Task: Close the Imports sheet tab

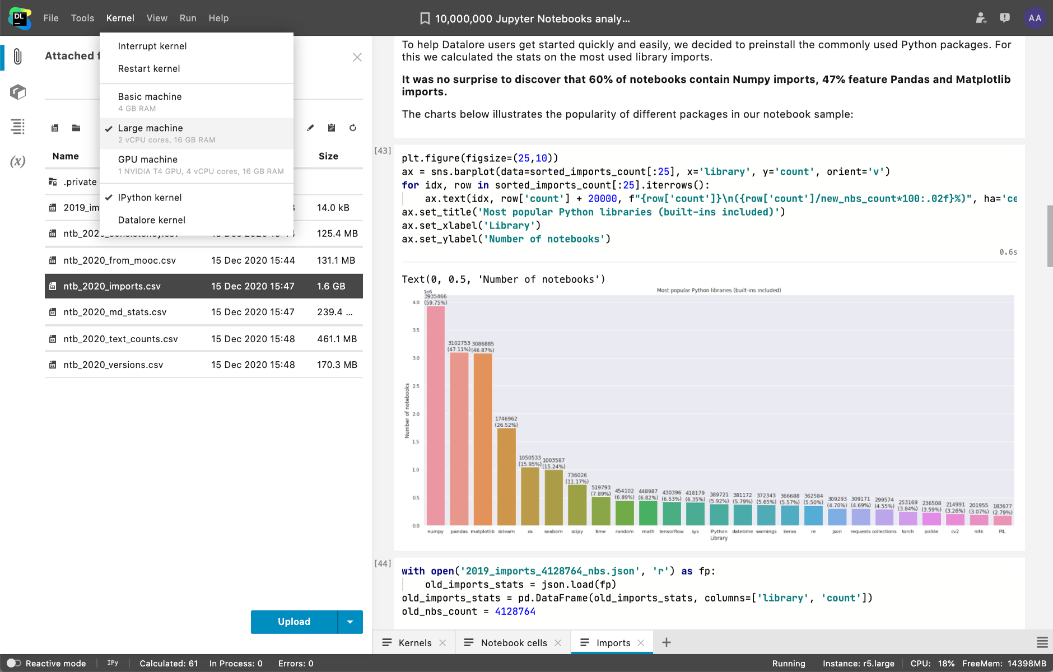Action: (x=641, y=643)
